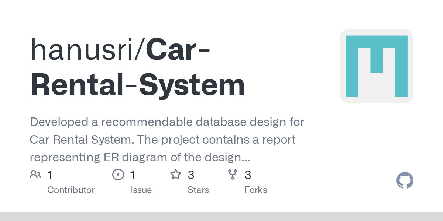Open the hanusri owner name
Screen dimensions: 443x221
(x=85, y=50)
